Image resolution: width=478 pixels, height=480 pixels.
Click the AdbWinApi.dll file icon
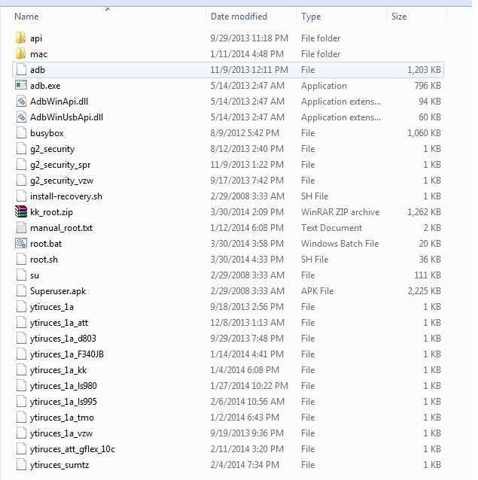[21, 102]
